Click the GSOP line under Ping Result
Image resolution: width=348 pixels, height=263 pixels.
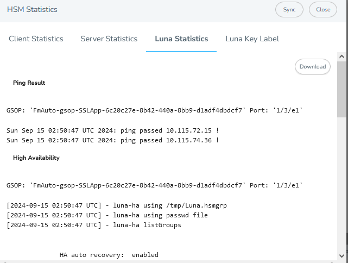point(155,110)
